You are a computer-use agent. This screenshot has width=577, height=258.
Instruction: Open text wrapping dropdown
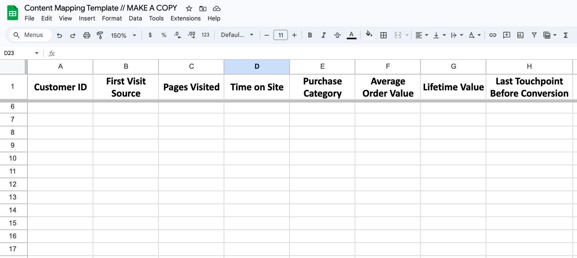[x=457, y=35]
